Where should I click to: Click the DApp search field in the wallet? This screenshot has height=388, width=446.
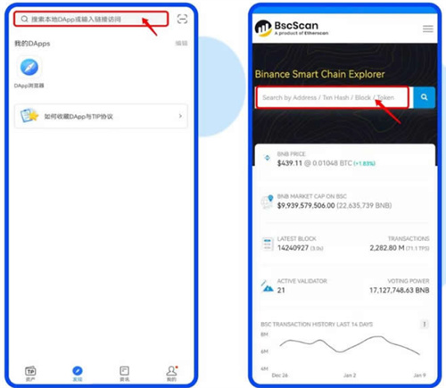pyautogui.click(x=91, y=19)
